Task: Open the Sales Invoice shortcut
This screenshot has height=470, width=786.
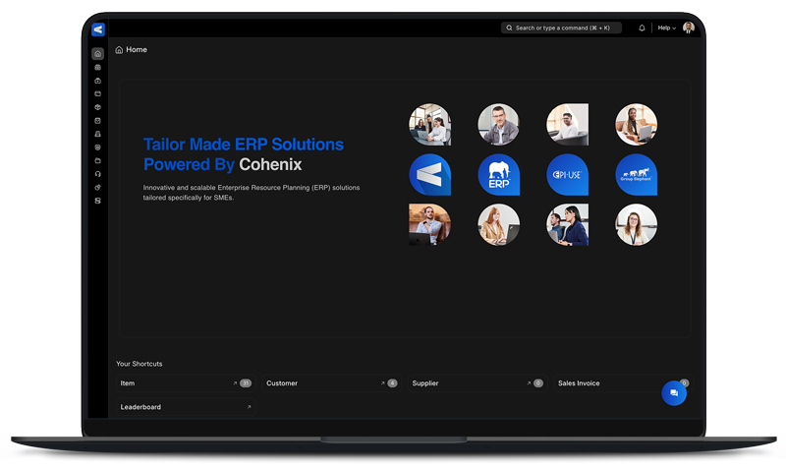Action: [x=623, y=383]
